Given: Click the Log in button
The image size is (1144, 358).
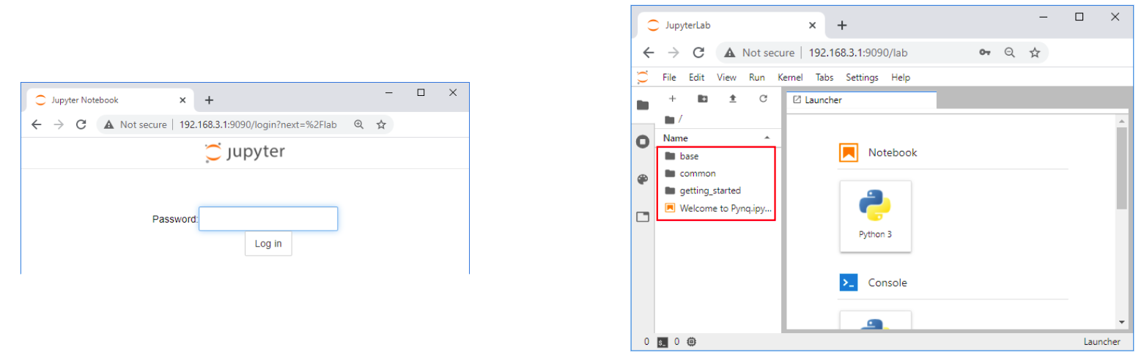Looking at the screenshot, I should (268, 244).
